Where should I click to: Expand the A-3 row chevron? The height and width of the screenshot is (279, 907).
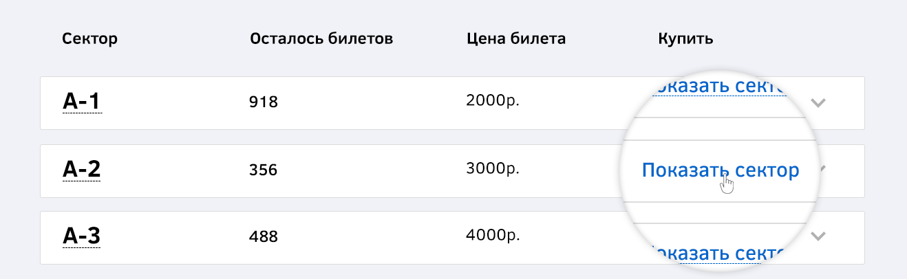point(818,236)
